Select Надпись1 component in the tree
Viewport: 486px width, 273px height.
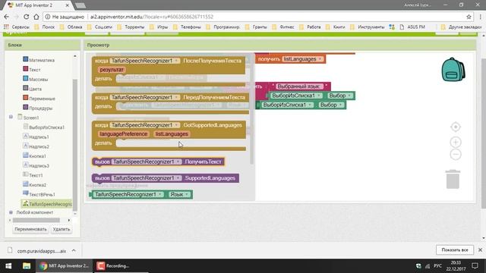pos(39,136)
